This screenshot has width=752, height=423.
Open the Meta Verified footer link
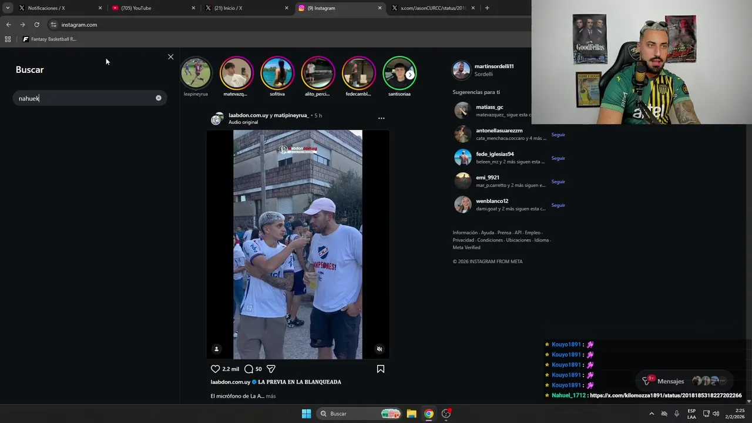click(x=466, y=247)
